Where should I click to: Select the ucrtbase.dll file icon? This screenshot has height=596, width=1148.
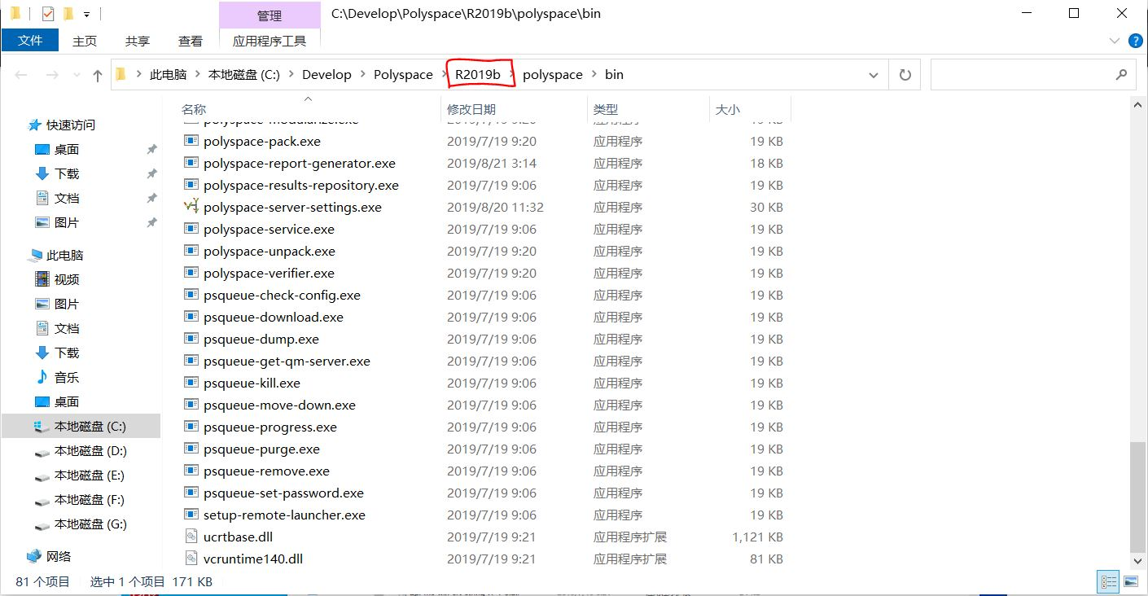(191, 537)
